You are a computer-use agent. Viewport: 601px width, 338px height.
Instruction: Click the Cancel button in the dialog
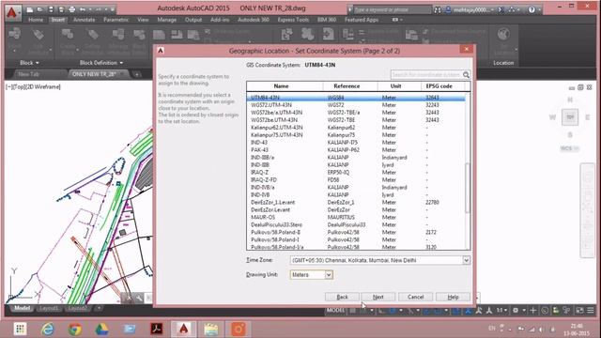coord(415,297)
